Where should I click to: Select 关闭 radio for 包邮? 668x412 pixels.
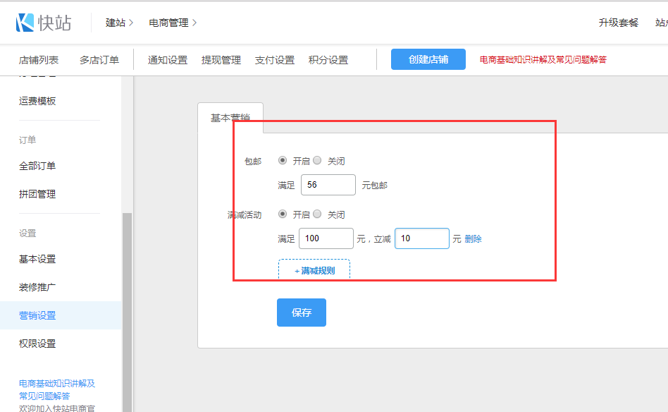[317, 160]
